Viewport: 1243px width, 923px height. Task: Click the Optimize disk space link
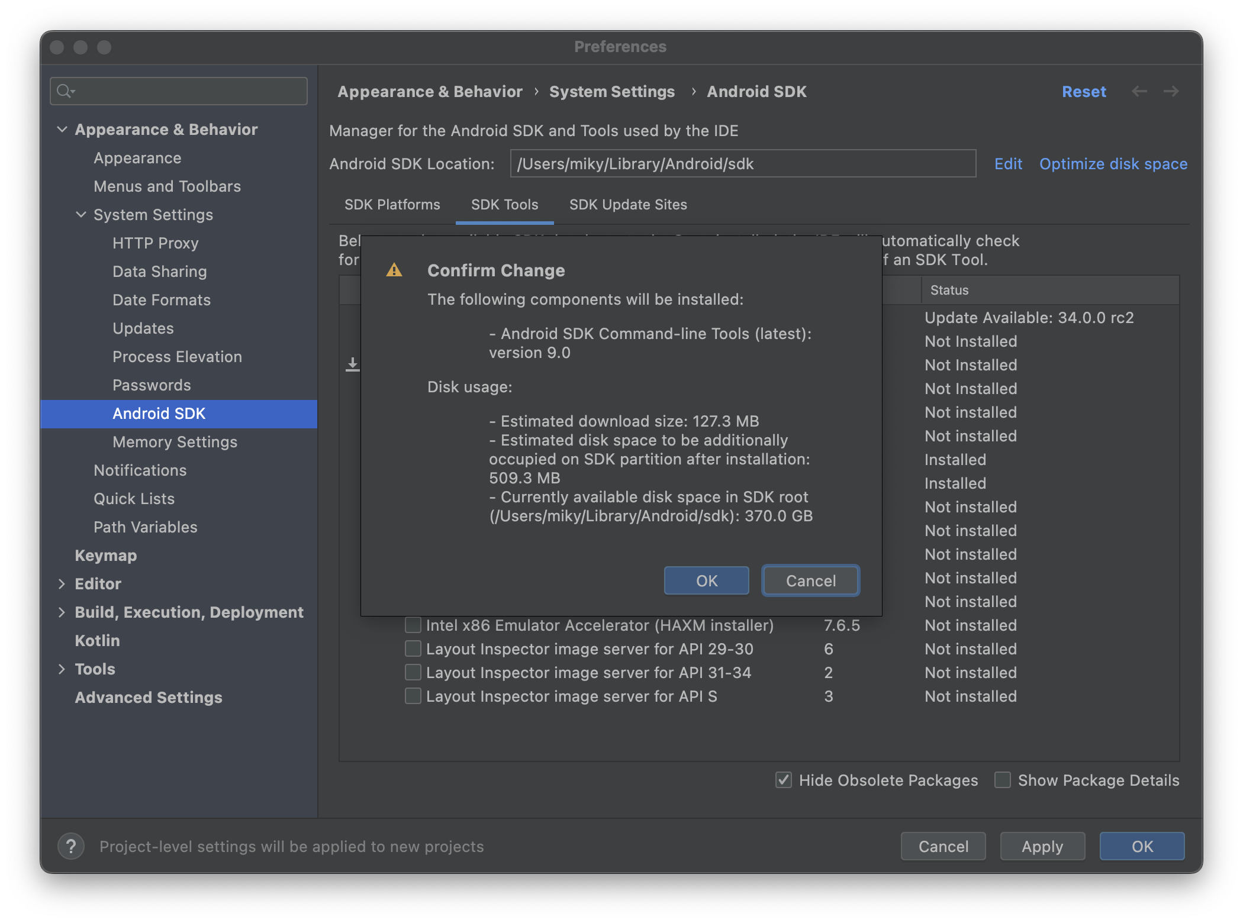coord(1113,164)
